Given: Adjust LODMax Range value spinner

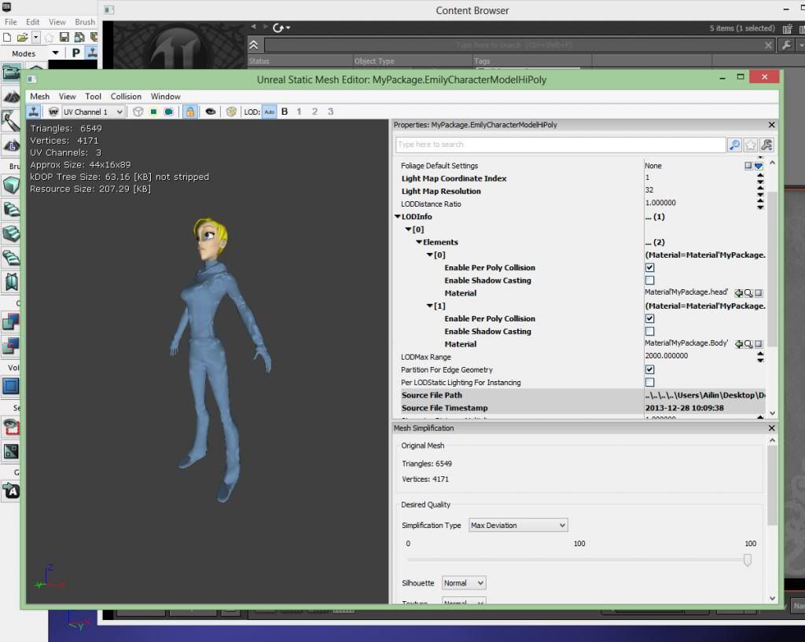Looking at the screenshot, I should tap(760, 357).
